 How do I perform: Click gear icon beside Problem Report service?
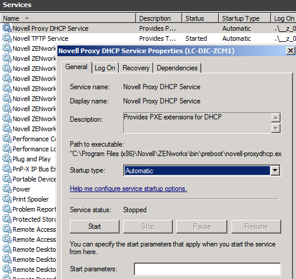point(7,209)
